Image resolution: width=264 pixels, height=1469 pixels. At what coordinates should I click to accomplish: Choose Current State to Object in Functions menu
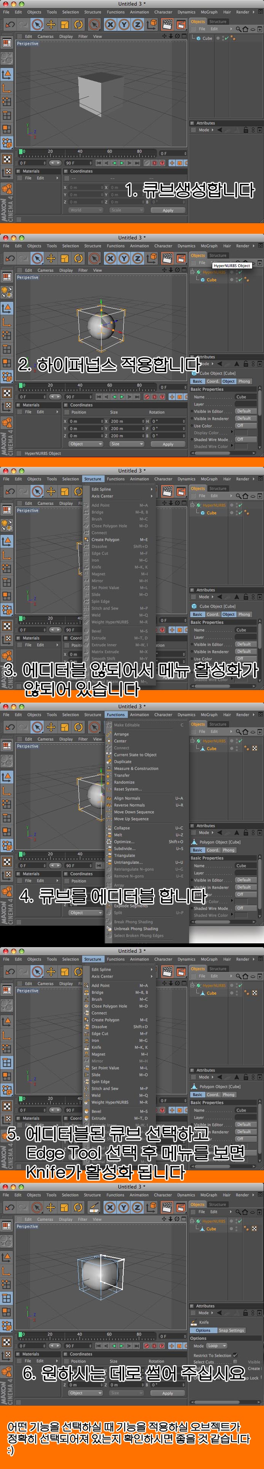(x=135, y=755)
